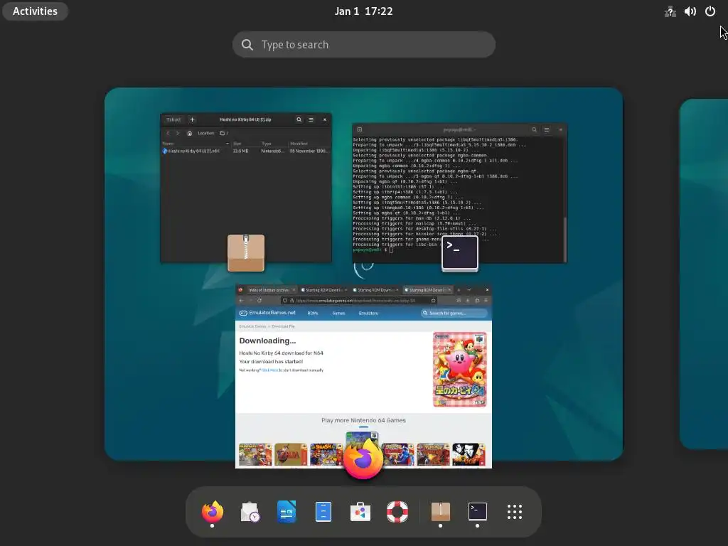
Task: Click the volume speaker icon in top bar
Action: 690,11
